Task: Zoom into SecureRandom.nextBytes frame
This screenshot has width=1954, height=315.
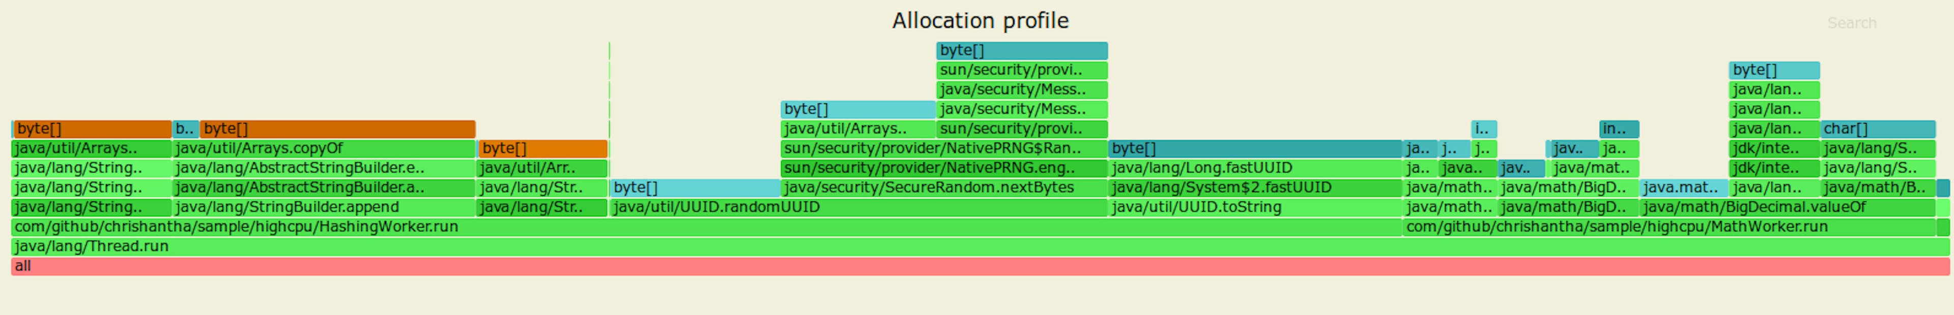Action: 943,187
